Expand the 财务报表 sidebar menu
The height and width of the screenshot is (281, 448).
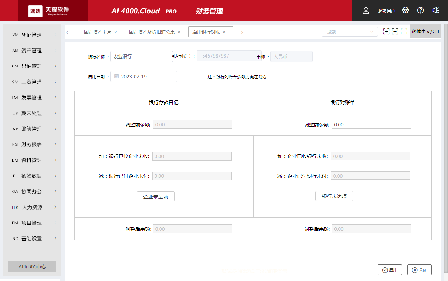point(32,144)
